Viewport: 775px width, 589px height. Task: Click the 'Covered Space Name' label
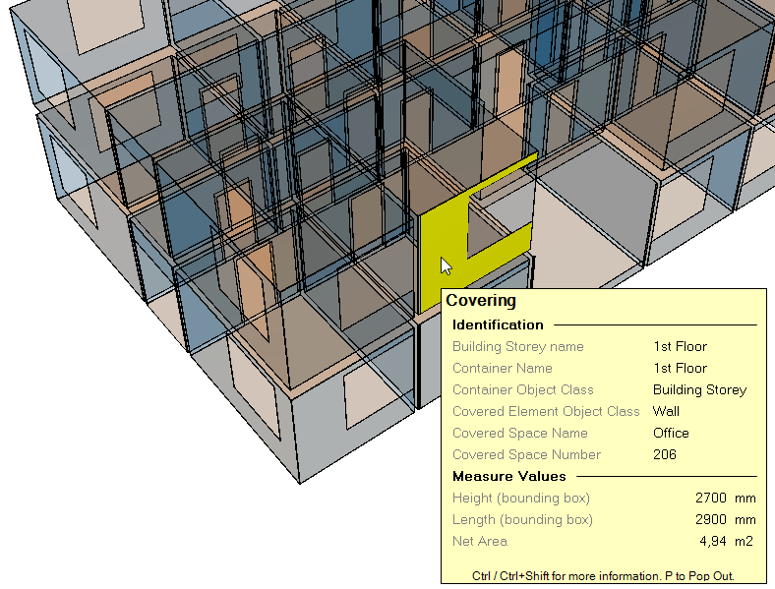[520, 434]
